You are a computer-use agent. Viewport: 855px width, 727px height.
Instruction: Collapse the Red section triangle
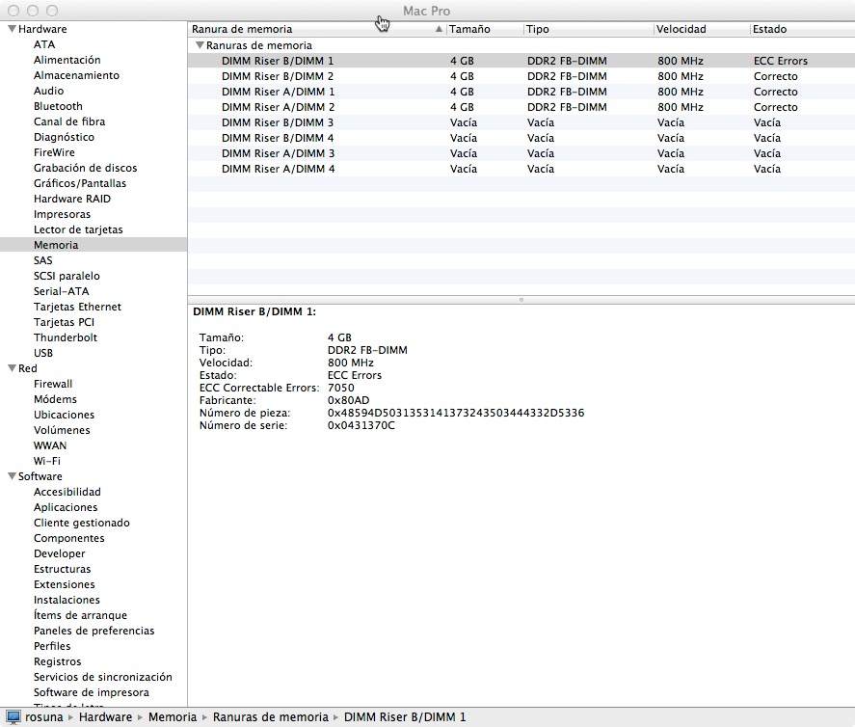tap(12, 368)
